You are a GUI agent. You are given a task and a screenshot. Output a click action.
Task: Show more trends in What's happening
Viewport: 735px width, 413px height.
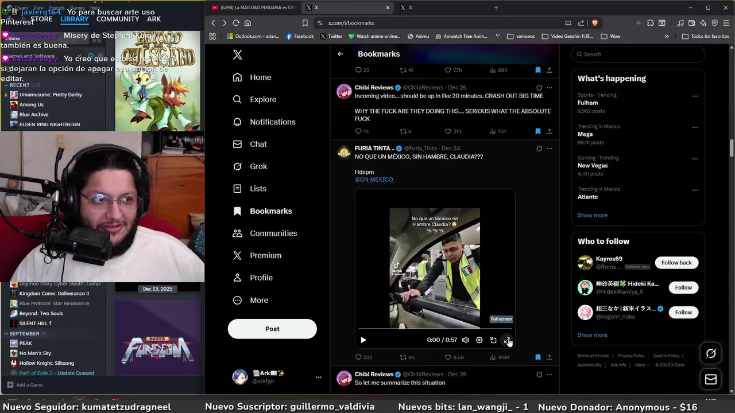[x=592, y=215]
